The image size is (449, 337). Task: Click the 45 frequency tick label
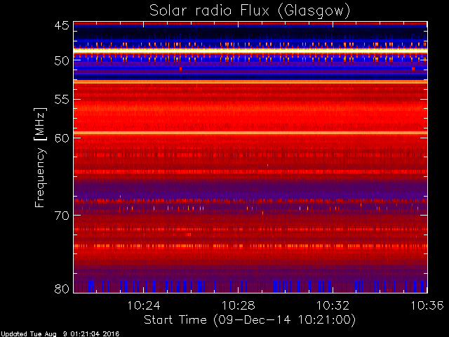pyautogui.click(x=62, y=25)
